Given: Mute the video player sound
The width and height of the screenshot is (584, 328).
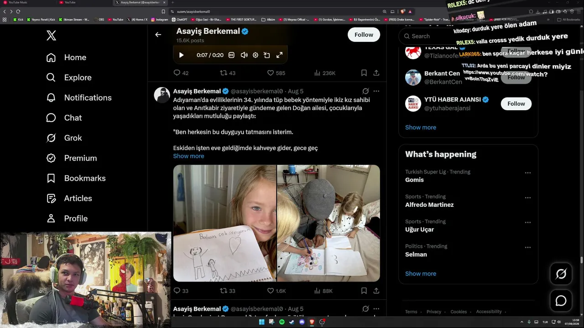Looking at the screenshot, I should click(x=244, y=55).
